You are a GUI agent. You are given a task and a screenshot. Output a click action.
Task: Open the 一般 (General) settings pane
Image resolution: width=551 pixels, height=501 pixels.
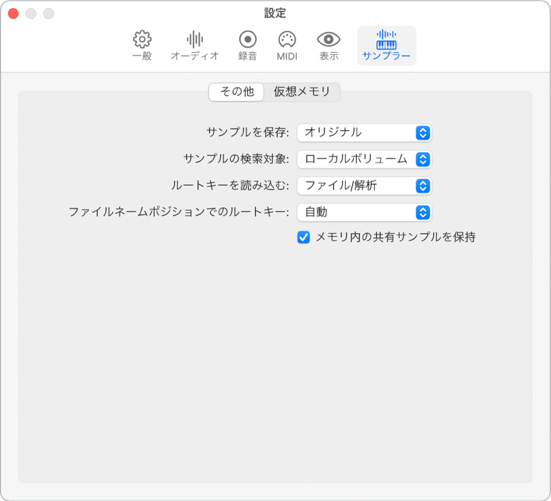pyautogui.click(x=141, y=46)
